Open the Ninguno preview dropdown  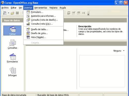119,51
